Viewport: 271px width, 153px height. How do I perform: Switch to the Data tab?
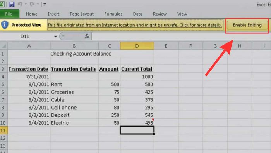[x=137, y=14]
